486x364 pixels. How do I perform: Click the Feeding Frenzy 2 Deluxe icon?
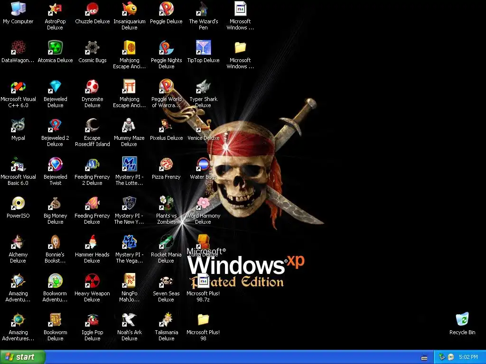93,164
